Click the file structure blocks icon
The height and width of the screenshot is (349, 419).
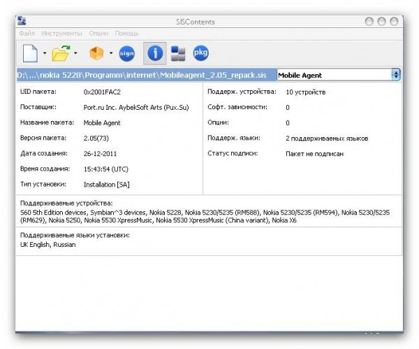178,54
